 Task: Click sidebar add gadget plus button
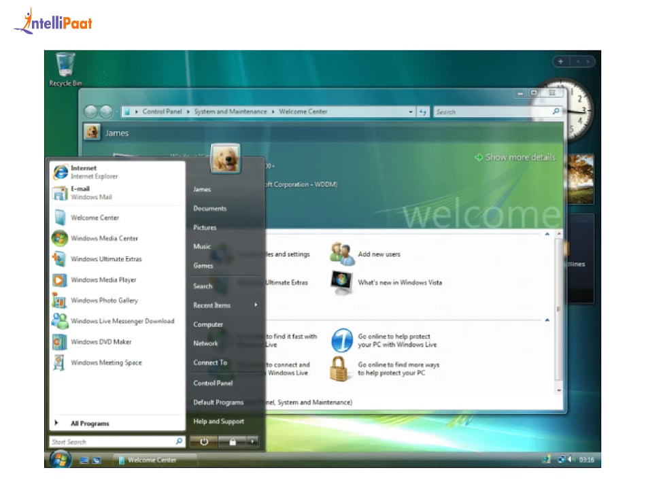(561, 61)
